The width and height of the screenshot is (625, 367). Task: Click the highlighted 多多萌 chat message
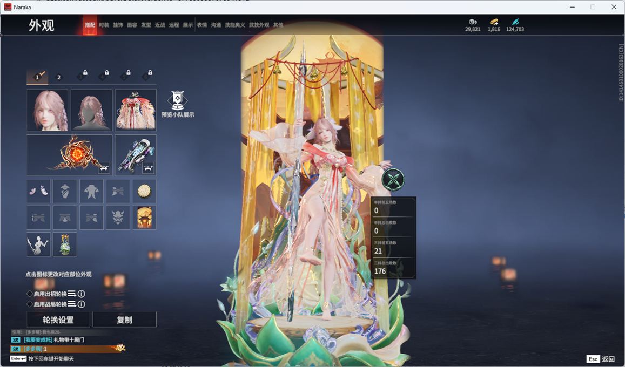pos(68,349)
